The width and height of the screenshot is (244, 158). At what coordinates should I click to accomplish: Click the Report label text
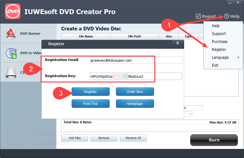point(209,16)
